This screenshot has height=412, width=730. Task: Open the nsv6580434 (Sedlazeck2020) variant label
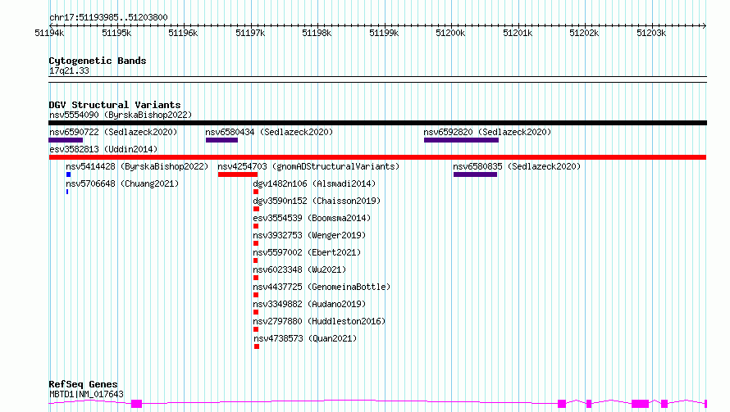point(269,132)
